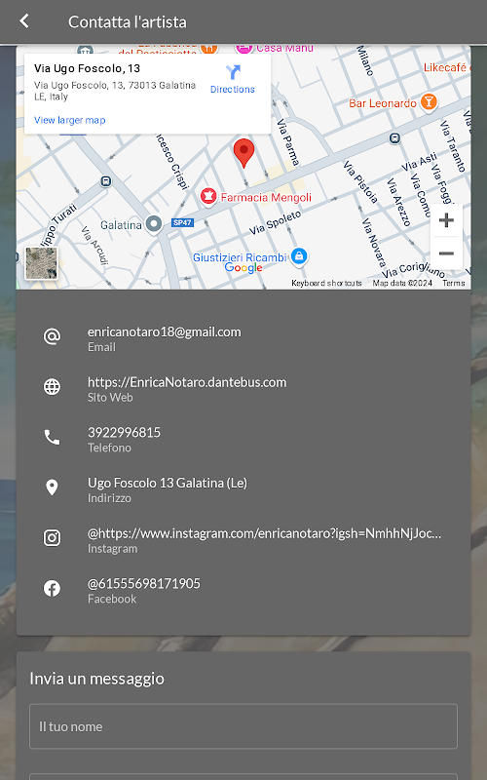This screenshot has width=487, height=780.
Task: Click the globe website icon
Action: [52, 386]
